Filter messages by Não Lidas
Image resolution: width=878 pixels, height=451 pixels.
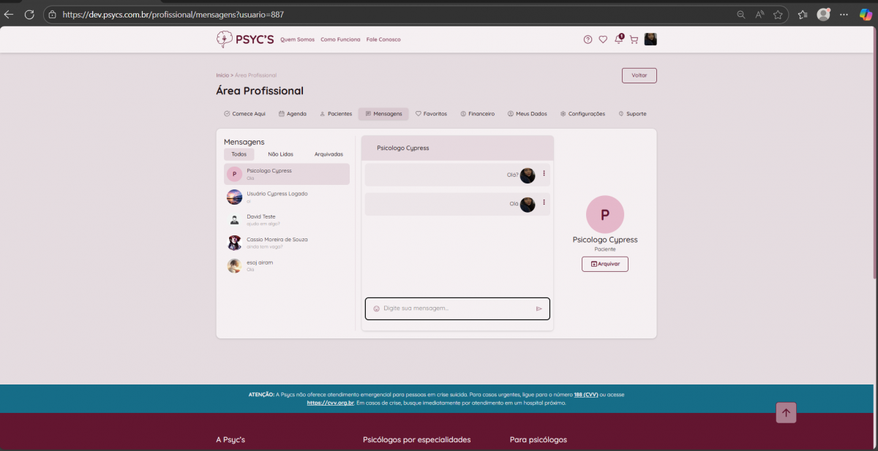[x=280, y=154]
